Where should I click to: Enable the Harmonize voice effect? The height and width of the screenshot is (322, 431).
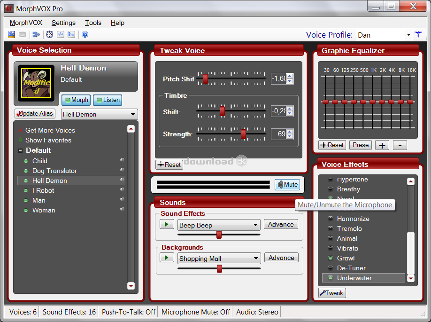(331, 219)
